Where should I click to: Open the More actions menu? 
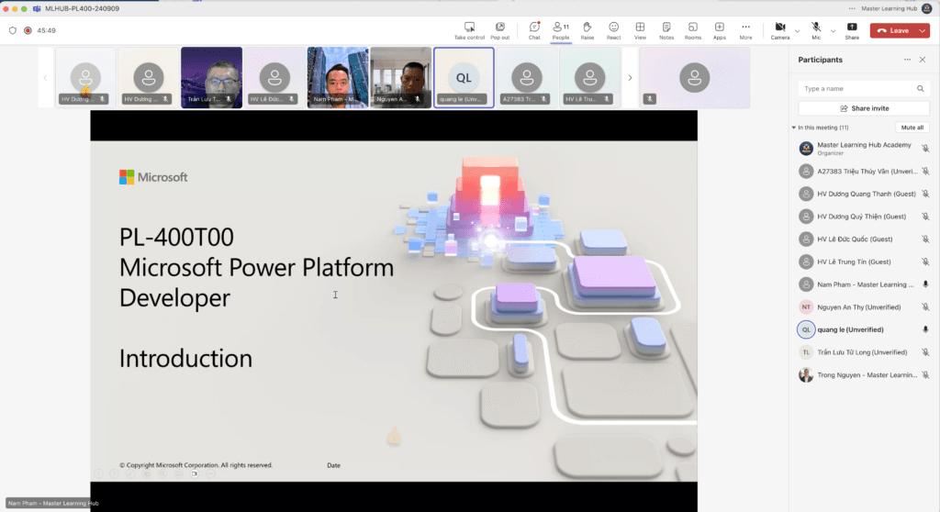tap(745, 30)
